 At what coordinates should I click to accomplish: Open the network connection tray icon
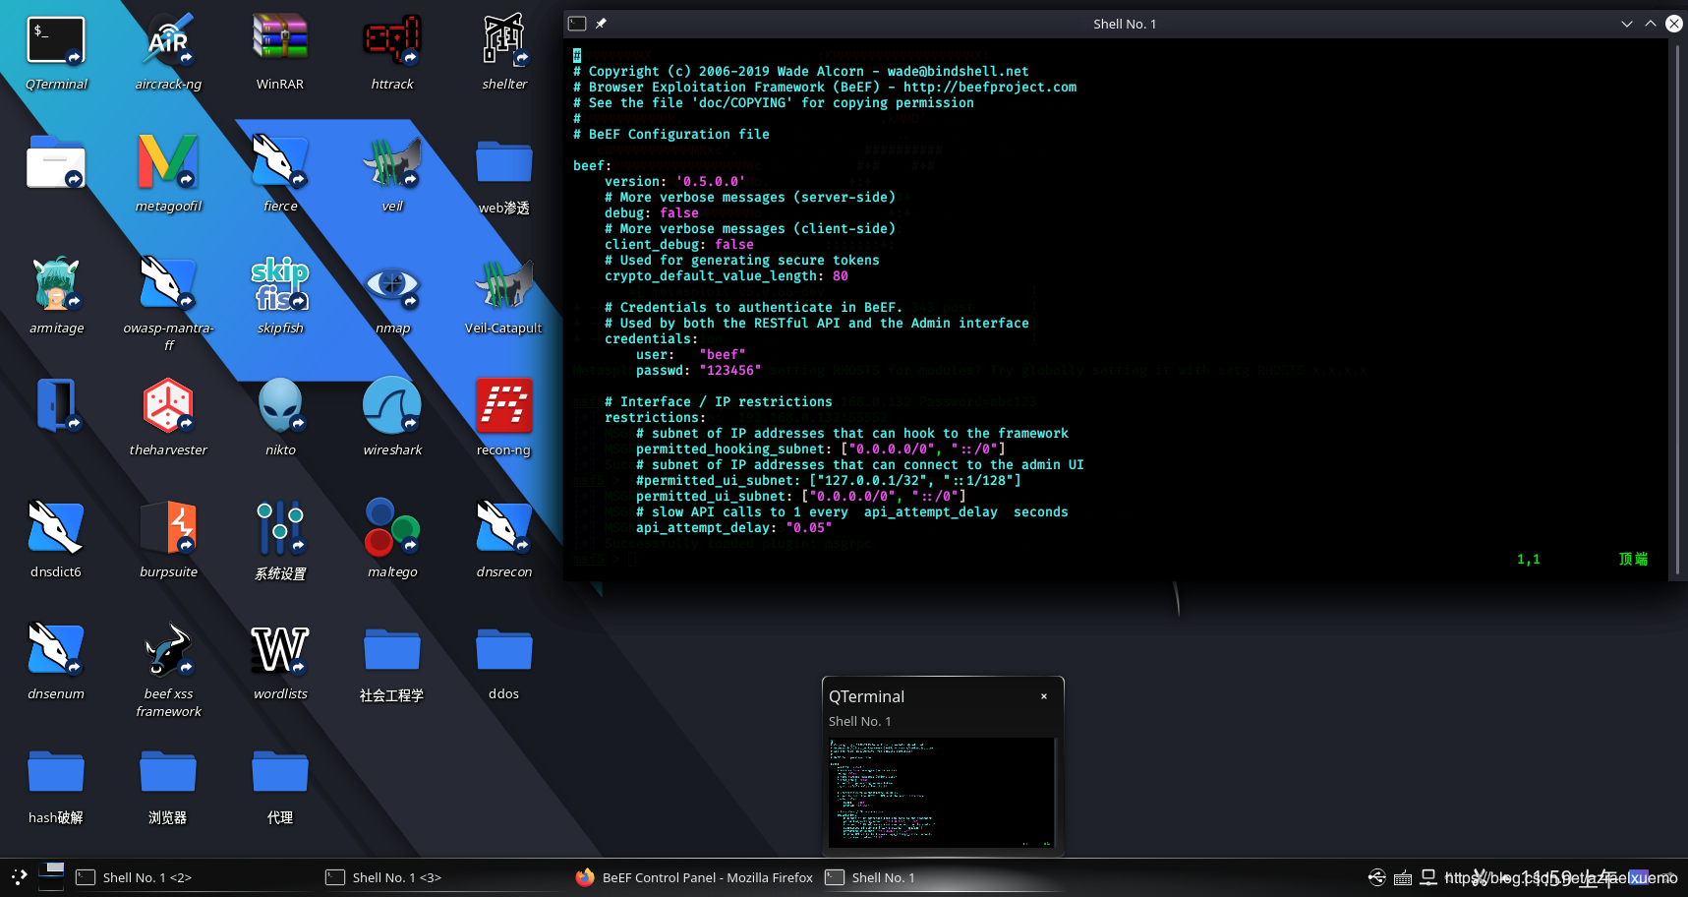[1428, 877]
